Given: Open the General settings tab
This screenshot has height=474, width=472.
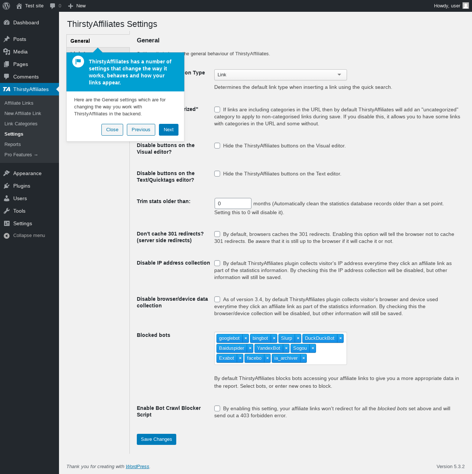Looking at the screenshot, I should point(98,41).
